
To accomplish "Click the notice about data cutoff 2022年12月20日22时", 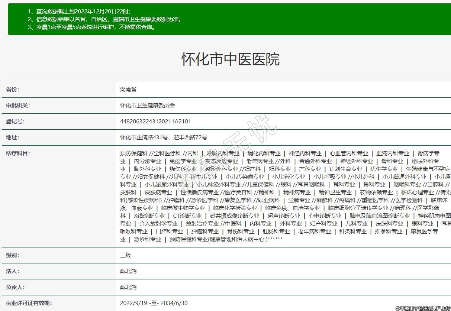I will (79, 12).
